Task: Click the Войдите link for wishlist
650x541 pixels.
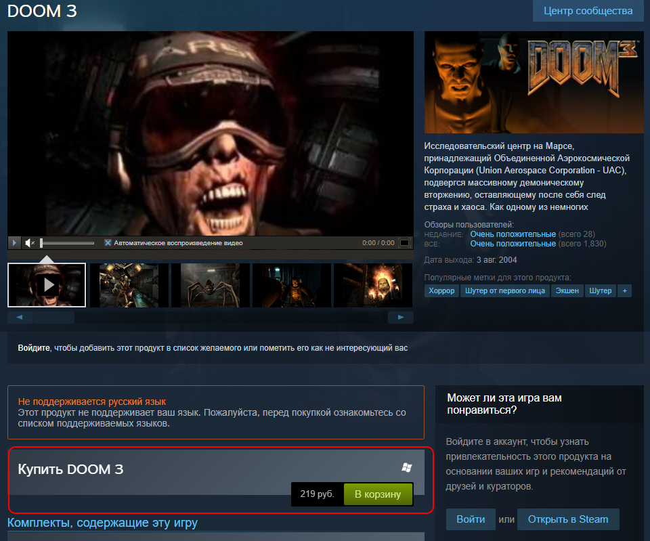Action: coord(34,348)
